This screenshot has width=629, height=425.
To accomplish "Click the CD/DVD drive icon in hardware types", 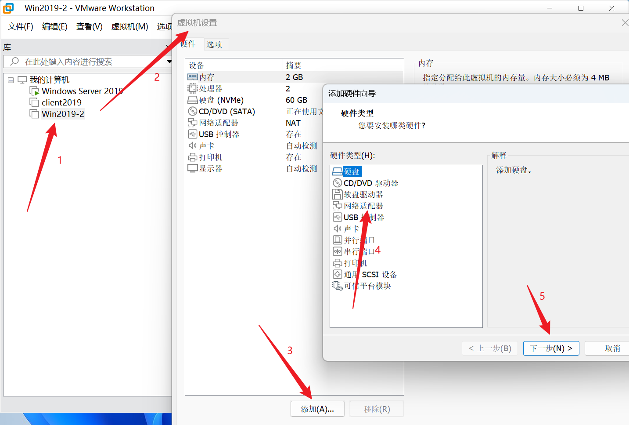I will click(x=337, y=183).
